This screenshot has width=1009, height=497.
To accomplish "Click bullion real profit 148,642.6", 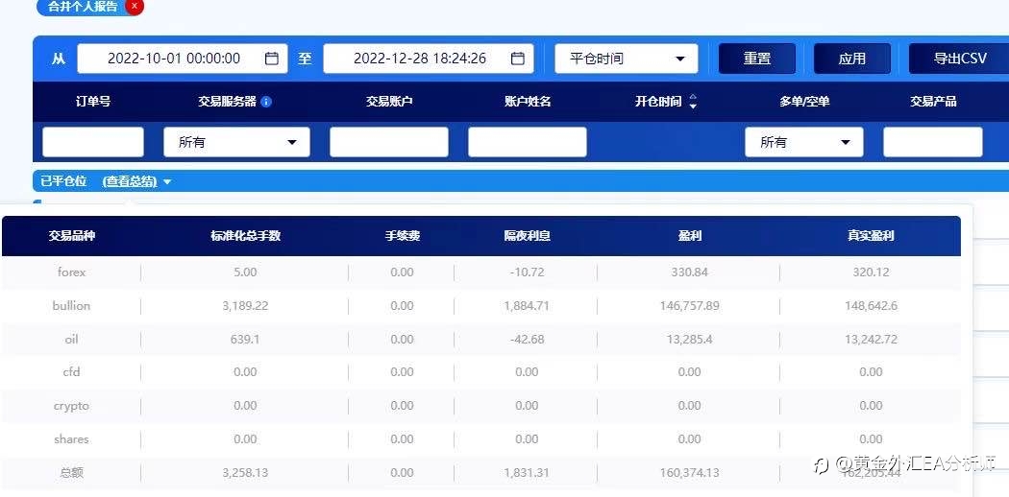I will 871,306.
